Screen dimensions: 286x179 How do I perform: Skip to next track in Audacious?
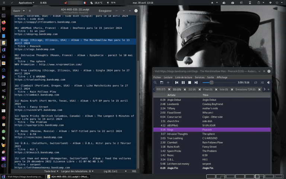pyautogui.click(x=196, y=82)
